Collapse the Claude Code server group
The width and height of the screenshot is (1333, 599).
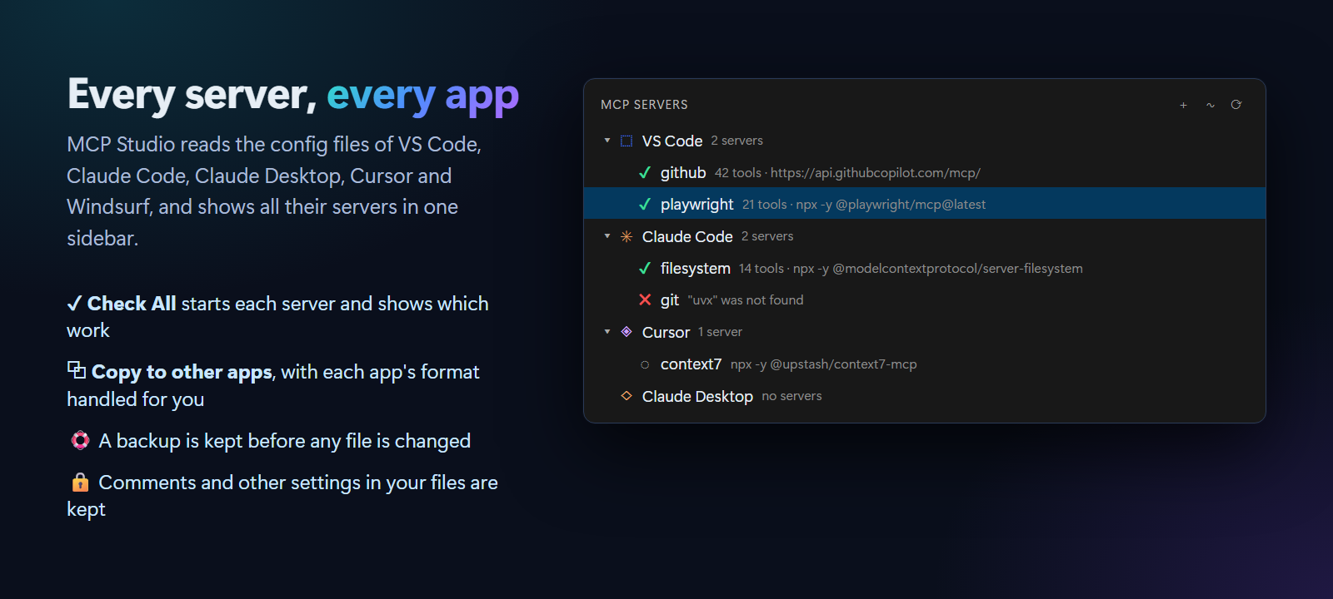point(607,236)
